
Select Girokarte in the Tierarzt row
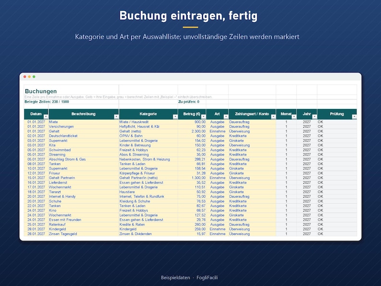252,192
